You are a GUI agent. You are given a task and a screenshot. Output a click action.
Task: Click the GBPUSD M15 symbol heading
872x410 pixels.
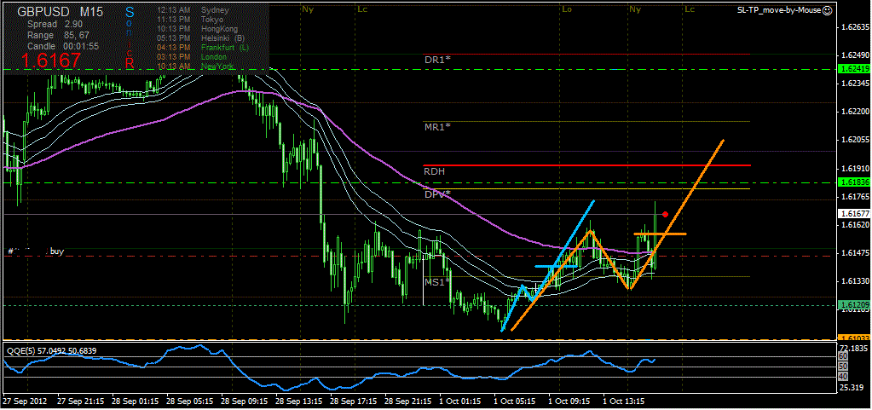pyautogui.click(x=57, y=12)
